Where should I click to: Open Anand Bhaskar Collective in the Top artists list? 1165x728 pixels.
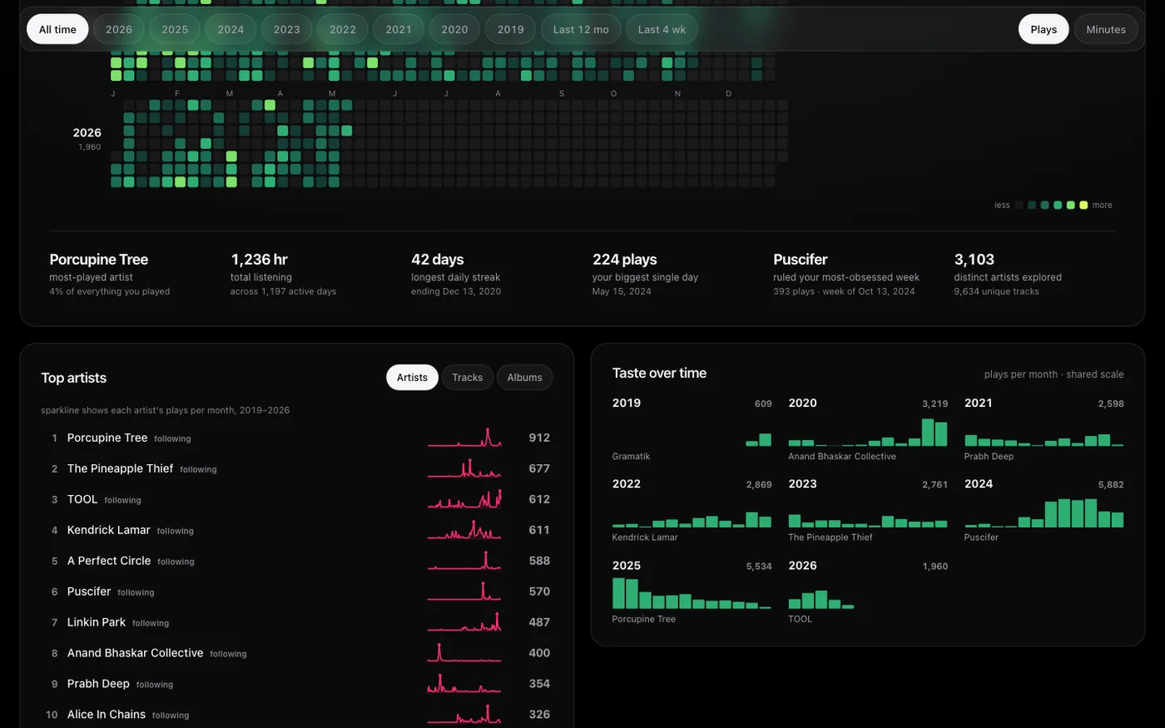tap(296, 653)
